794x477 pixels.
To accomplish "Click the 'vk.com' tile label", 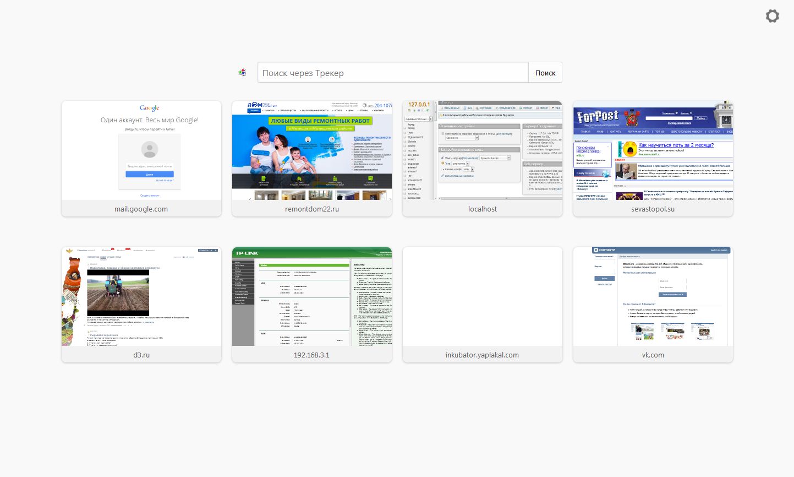I will coord(653,355).
